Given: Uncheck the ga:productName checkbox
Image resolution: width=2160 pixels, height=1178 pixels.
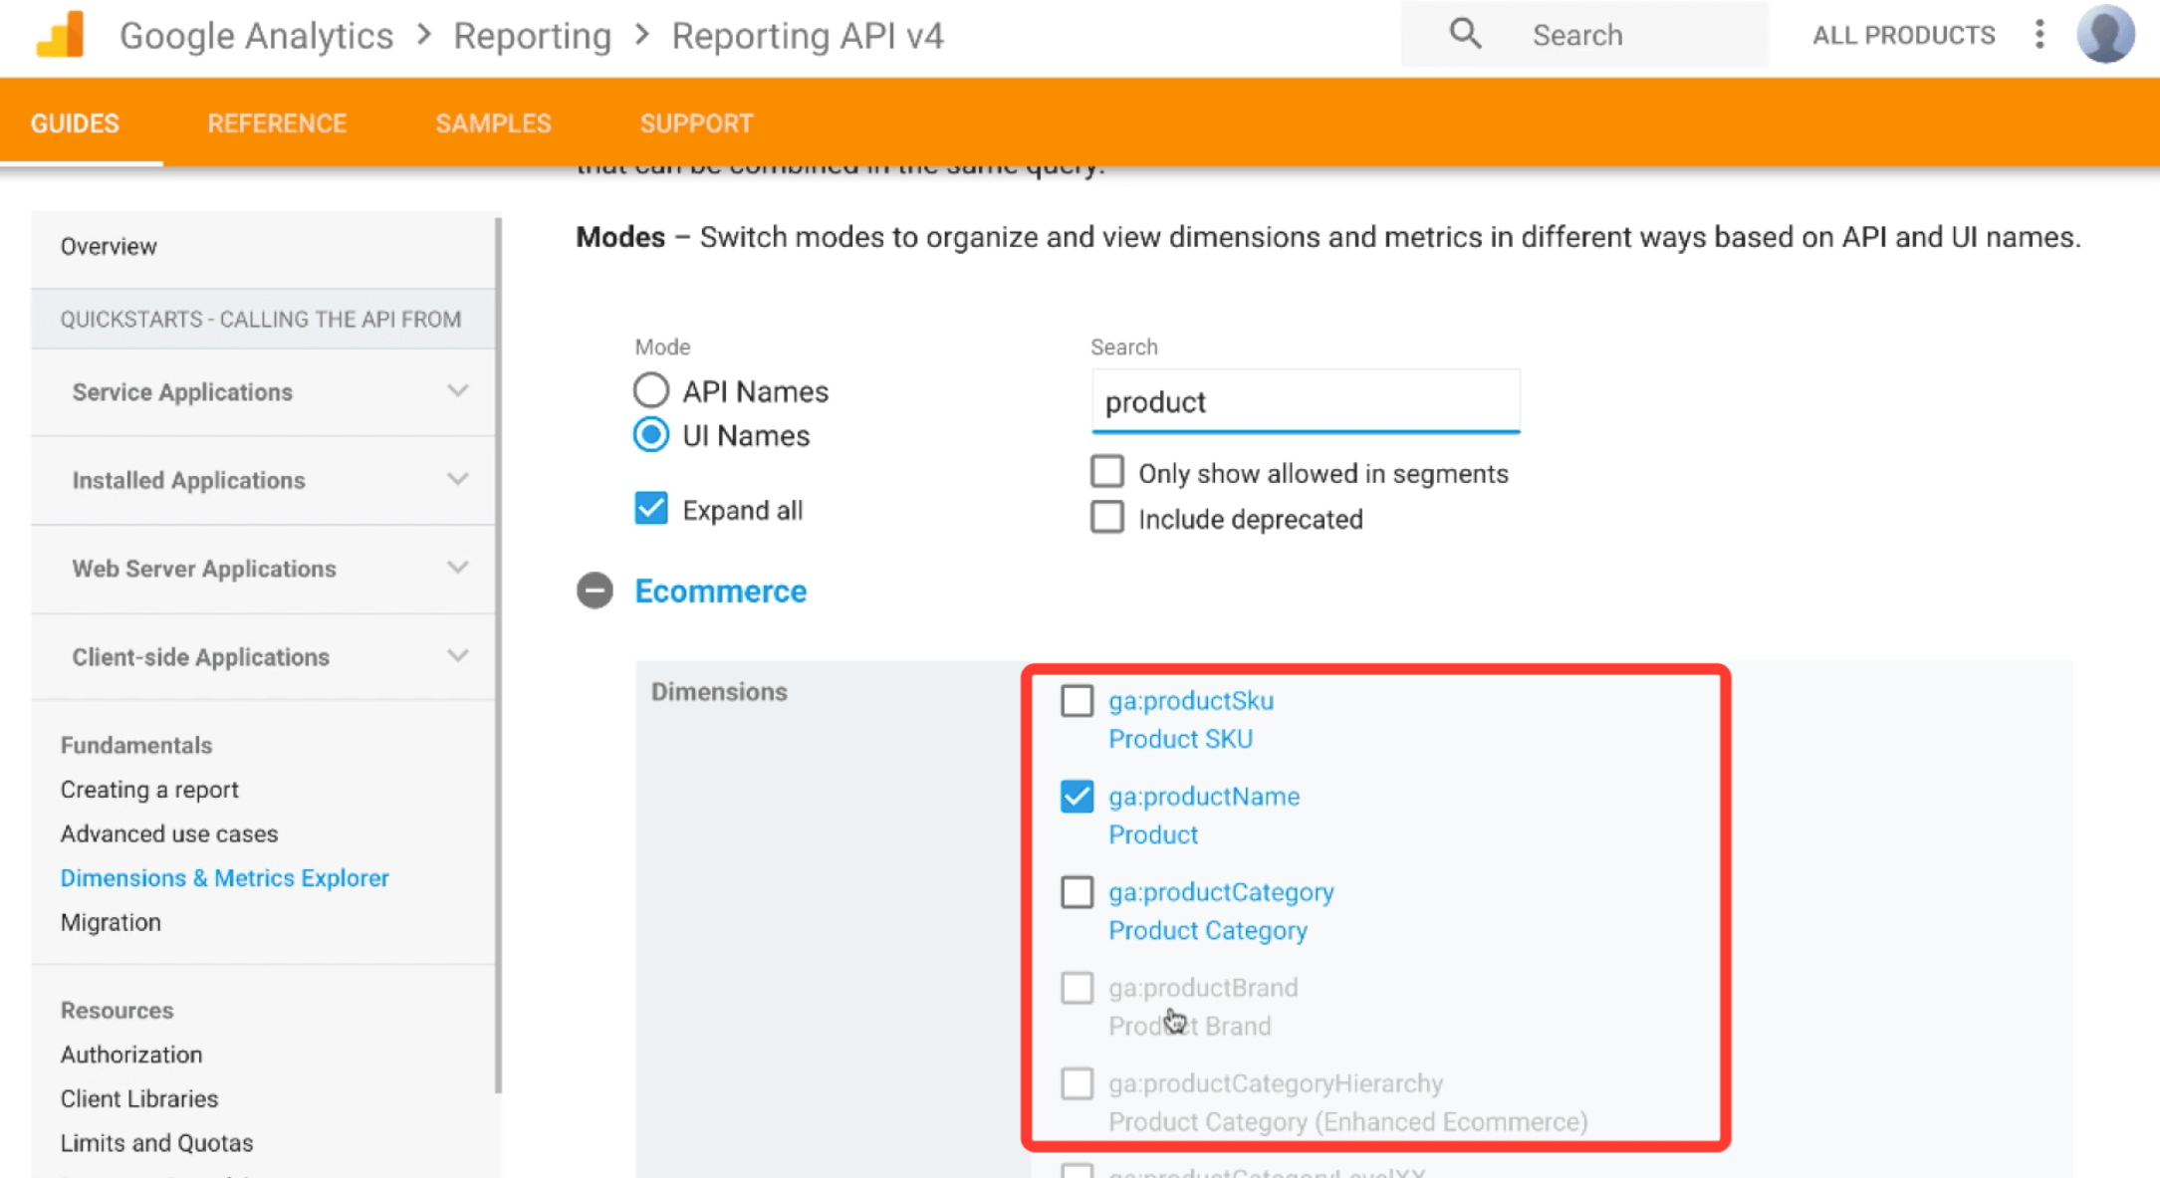Looking at the screenshot, I should pyautogui.click(x=1077, y=797).
